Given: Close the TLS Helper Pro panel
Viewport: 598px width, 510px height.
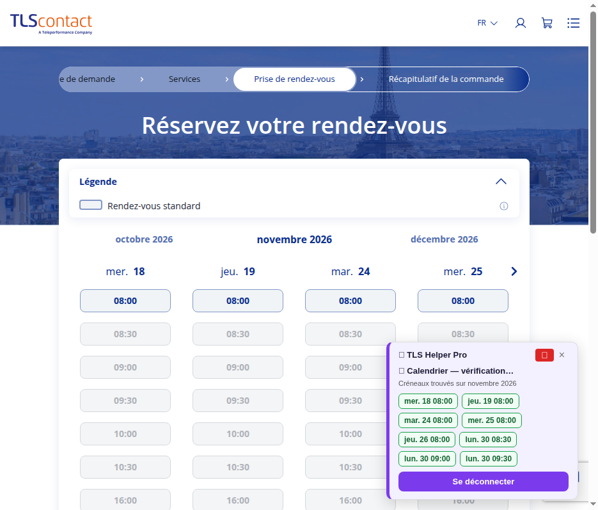Looking at the screenshot, I should pyautogui.click(x=562, y=355).
